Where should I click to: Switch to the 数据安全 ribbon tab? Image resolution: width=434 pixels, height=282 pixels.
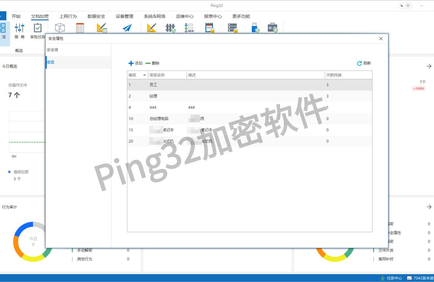pos(96,16)
